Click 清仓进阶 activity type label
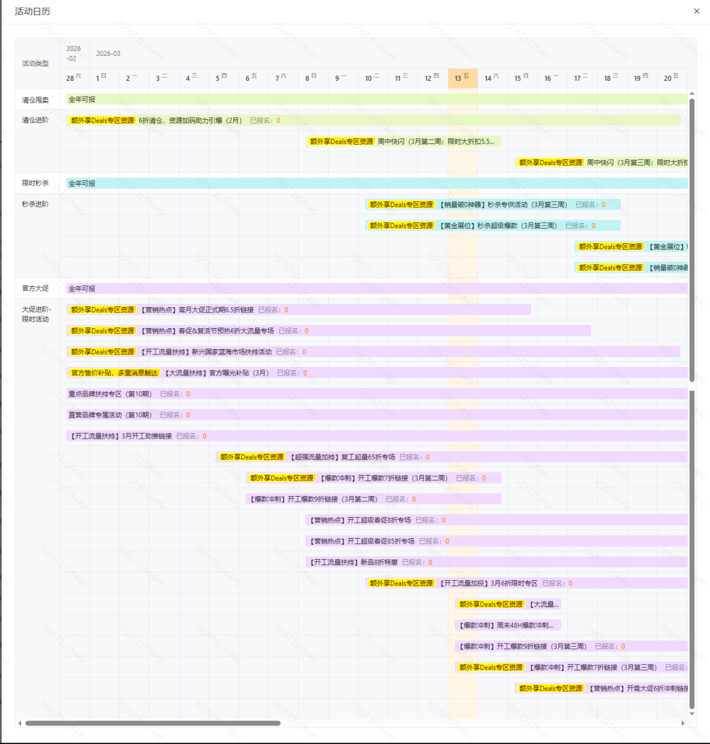This screenshot has height=744, width=710. tap(35, 120)
